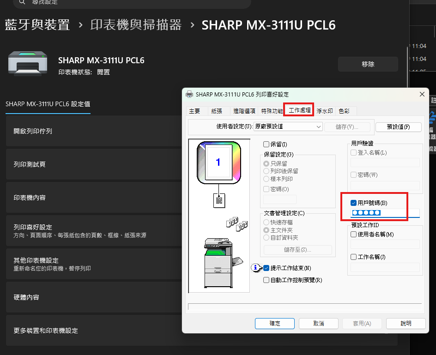Toggle the 登入名稱(L) checkbox
The width and height of the screenshot is (436, 355).
click(353, 152)
